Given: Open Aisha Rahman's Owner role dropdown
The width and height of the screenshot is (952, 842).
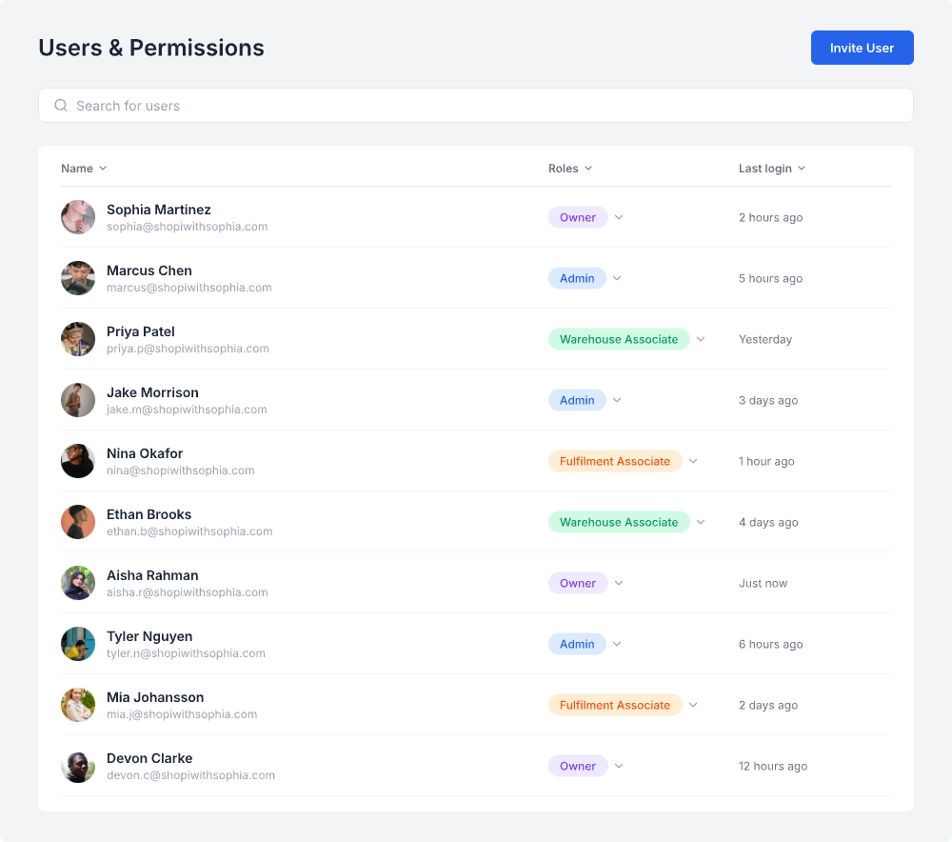Looking at the screenshot, I should (x=619, y=583).
